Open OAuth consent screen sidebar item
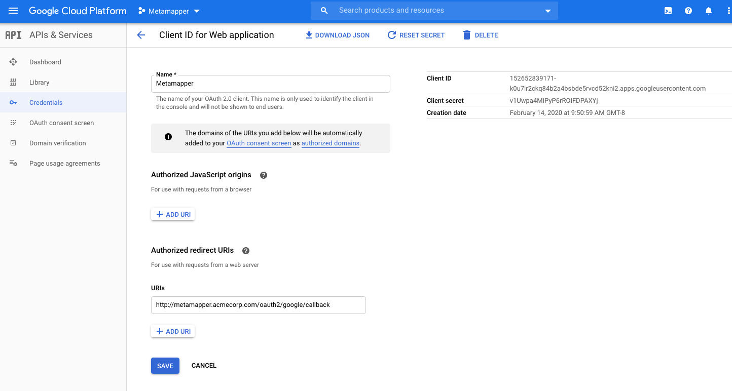Image resolution: width=732 pixels, height=391 pixels. point(63,123)
